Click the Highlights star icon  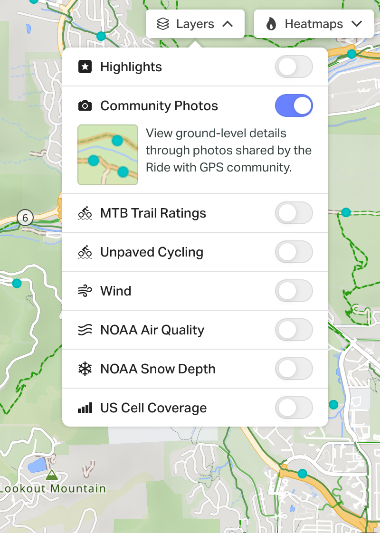85,67
